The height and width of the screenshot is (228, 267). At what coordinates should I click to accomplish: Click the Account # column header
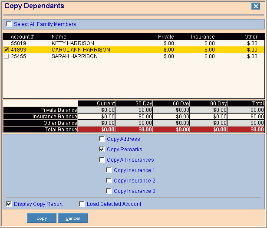pos(22,37)
